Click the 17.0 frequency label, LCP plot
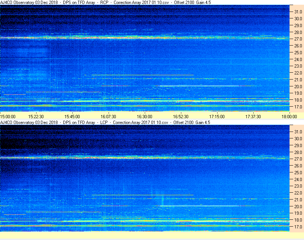 [298, 227]
